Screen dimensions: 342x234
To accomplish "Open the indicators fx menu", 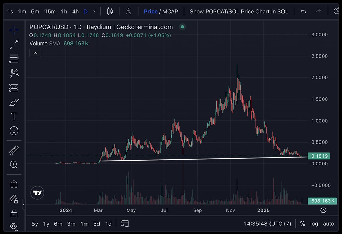I will pos(129,11).
